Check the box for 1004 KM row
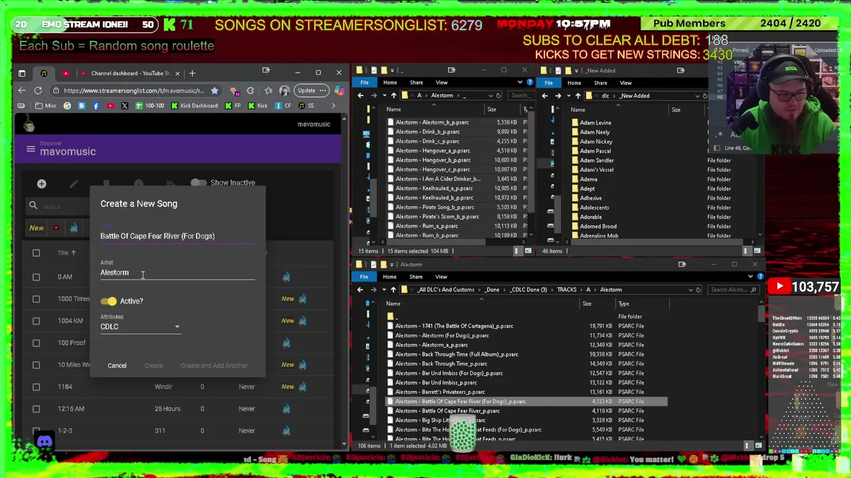Image resolution: width=851 pixels, height=478 pixels. pyautogui.click(x=37, y=321)
